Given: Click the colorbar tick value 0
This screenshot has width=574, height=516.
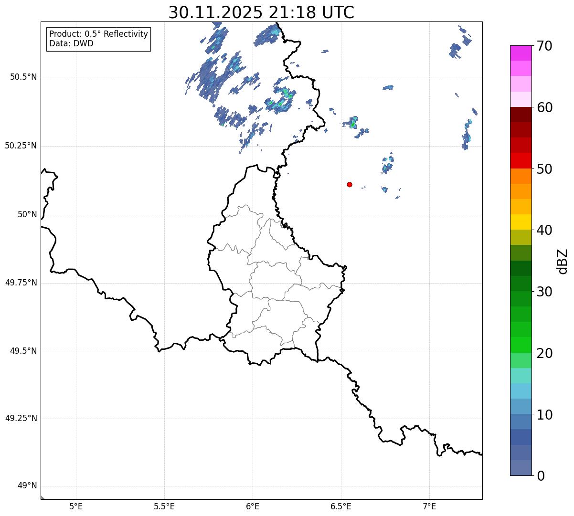Looking at the screenshot, I should pos(540,475).
